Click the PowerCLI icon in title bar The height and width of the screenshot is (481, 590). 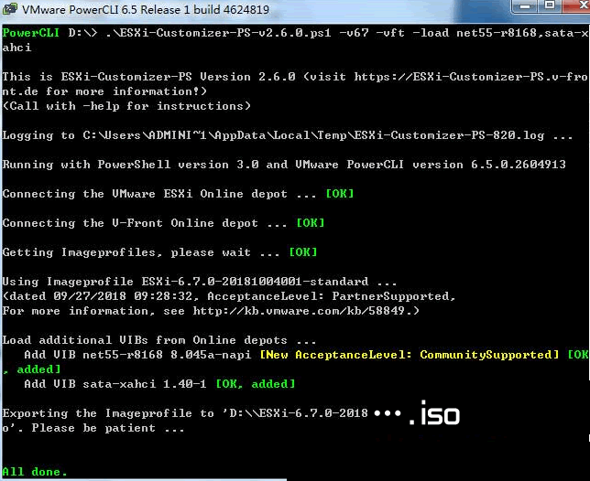click(9, 8)
